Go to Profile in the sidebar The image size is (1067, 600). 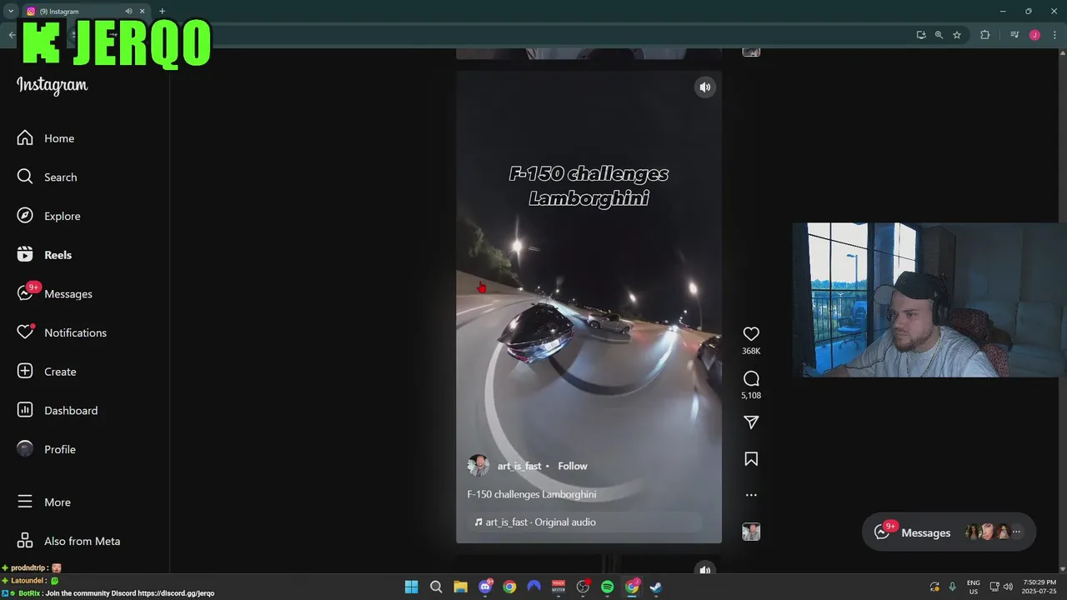(x=47, y=449)
